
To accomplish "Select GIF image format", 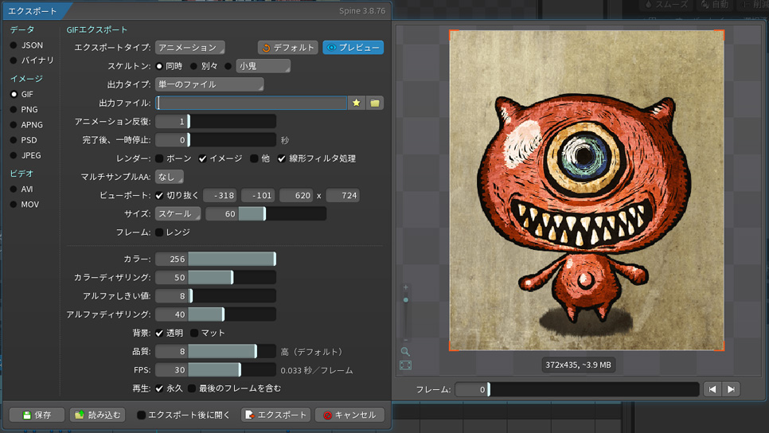I will point(22,94).
